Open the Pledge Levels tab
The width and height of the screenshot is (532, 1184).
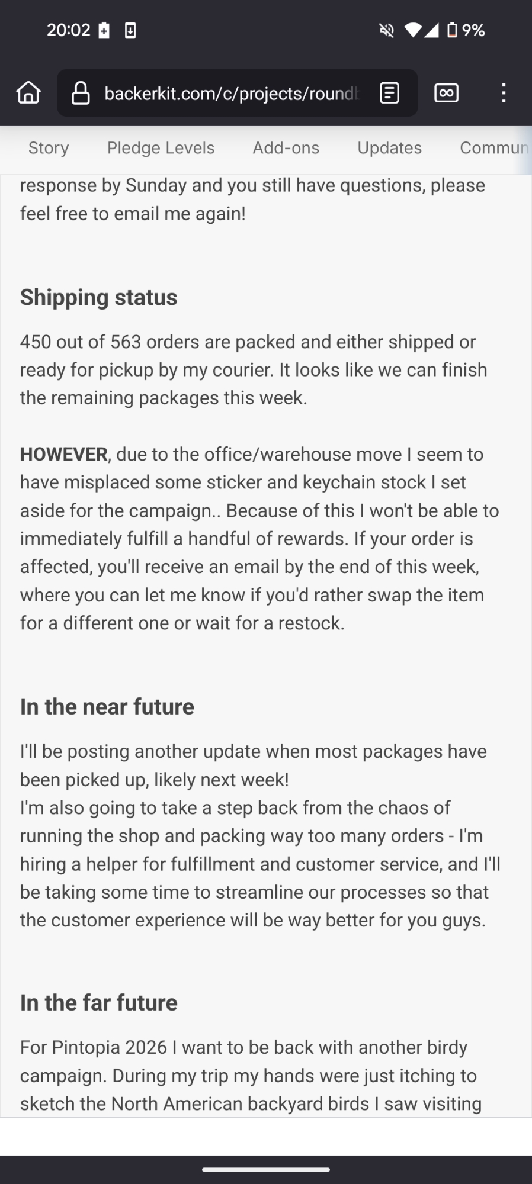(161, 148)
